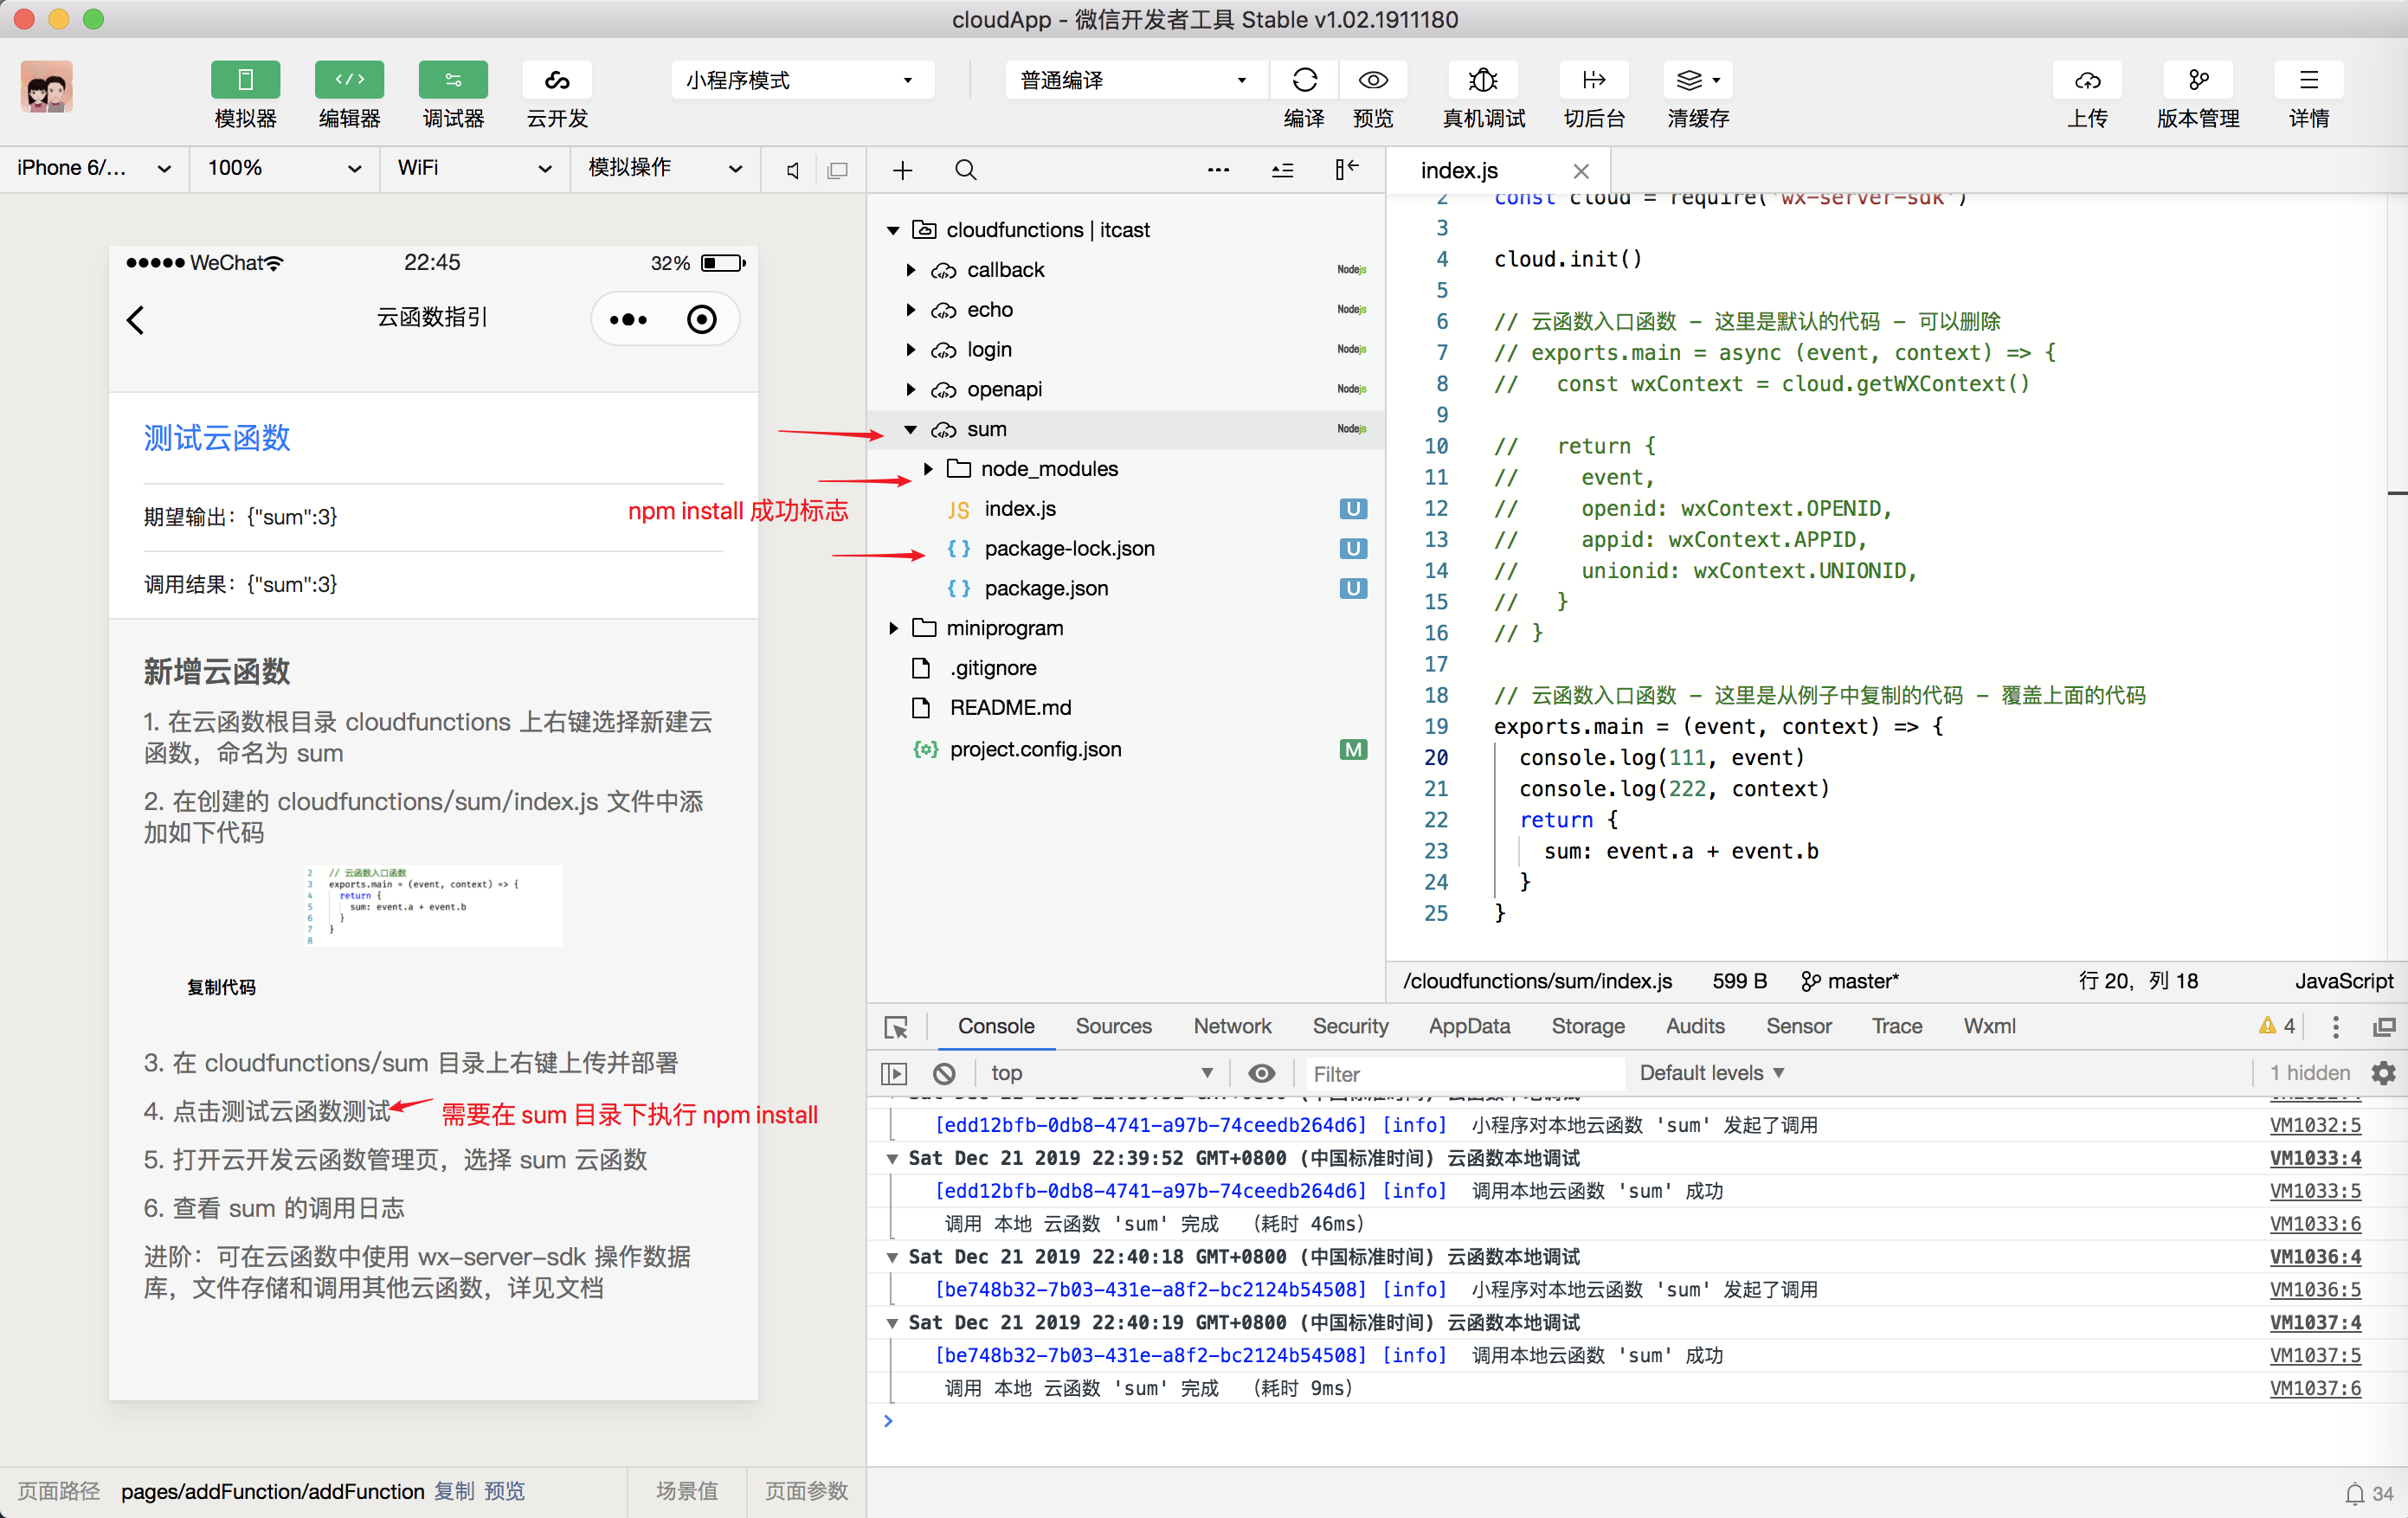Image resolution: width=2408 pixels, height=1518 pixels.
Task: Open the 模拟操作 simulate actions dropdown
Action: point(666,169)
